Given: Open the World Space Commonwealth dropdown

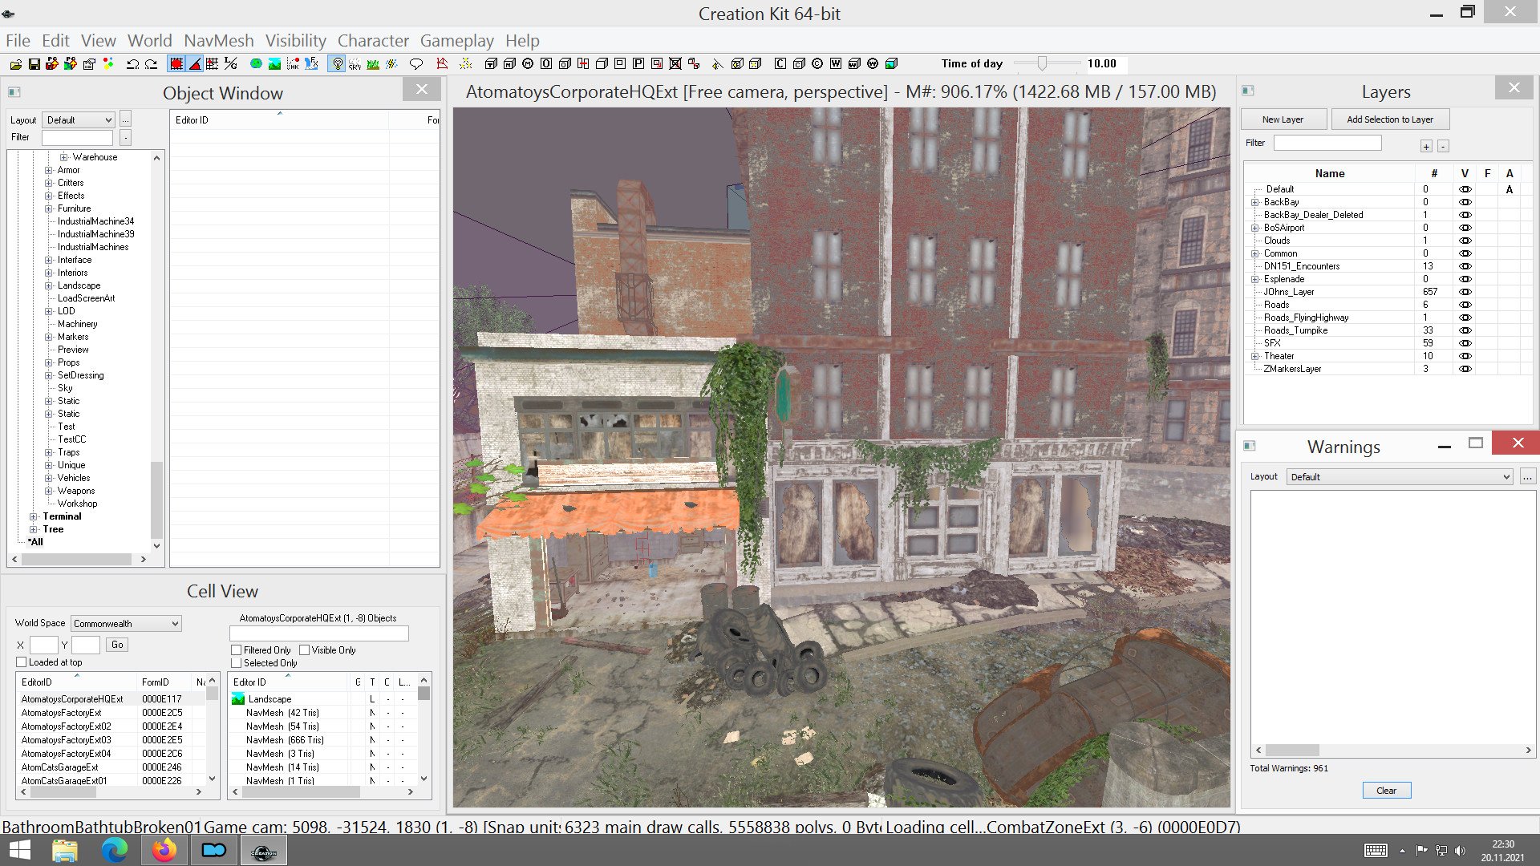Looking at the screenshot, I should 127,624.
